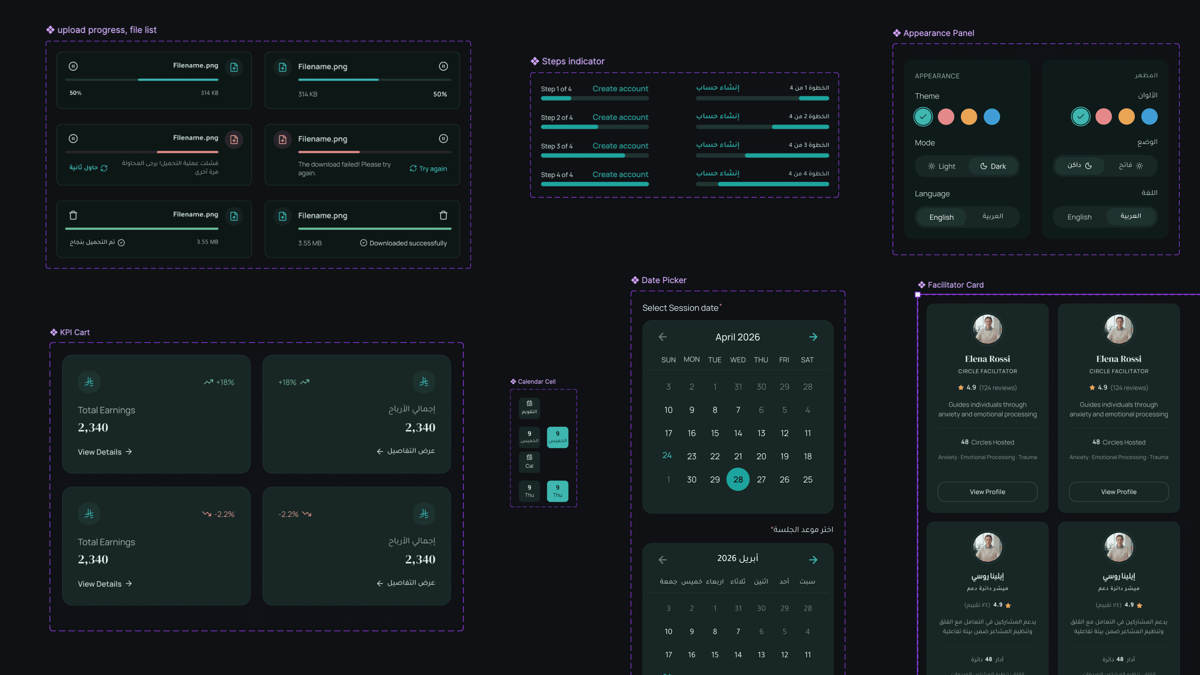Click the upward trend icon beside +18% English
Image resolution: width=1200 pixels, height=675 pixels.
[x=208, y=382]
